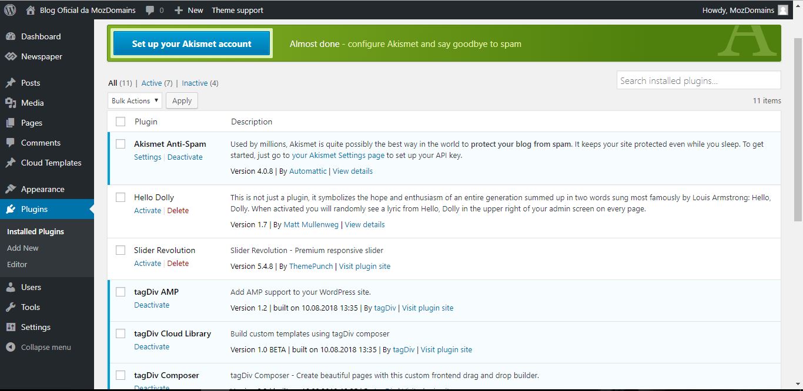Viewport: 803px width, 391px height.
Task: Deactivate the Akismet Anti-Spam plugin
Action: 185,157
